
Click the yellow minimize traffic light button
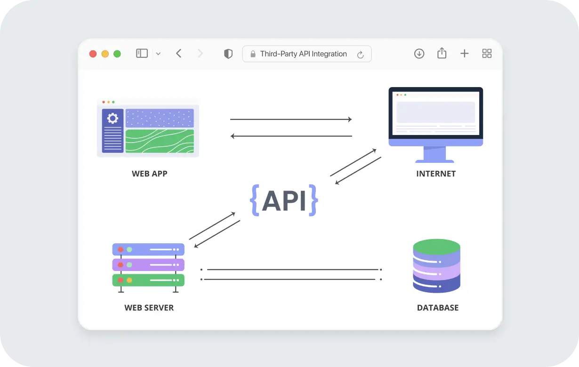click(x=105, y=53)
